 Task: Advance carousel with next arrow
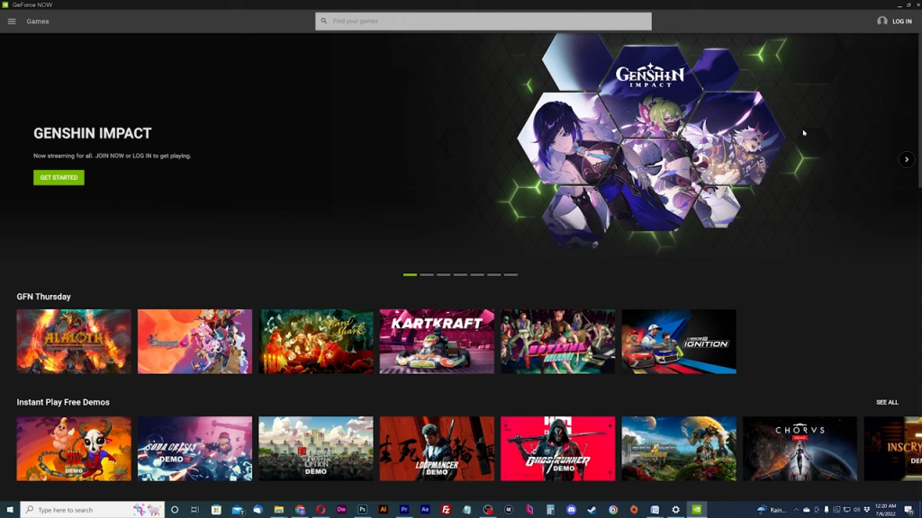(x=906, y=159)
